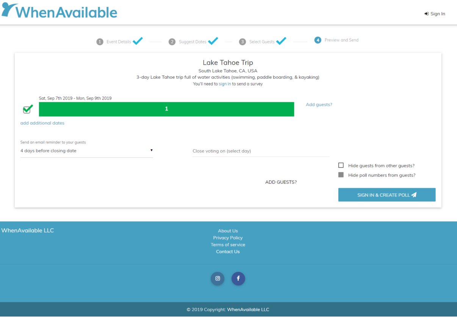457x318 pixels.
Task: Click the inline 'sign in' survey link
Action: (225, 84)
